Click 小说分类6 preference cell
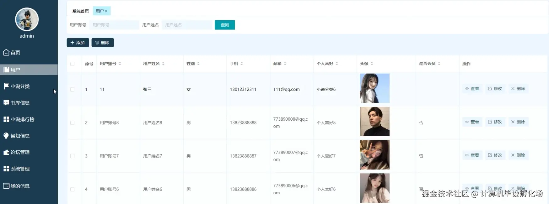This screenshot has height=204, width=549. [x=326, y=89]
